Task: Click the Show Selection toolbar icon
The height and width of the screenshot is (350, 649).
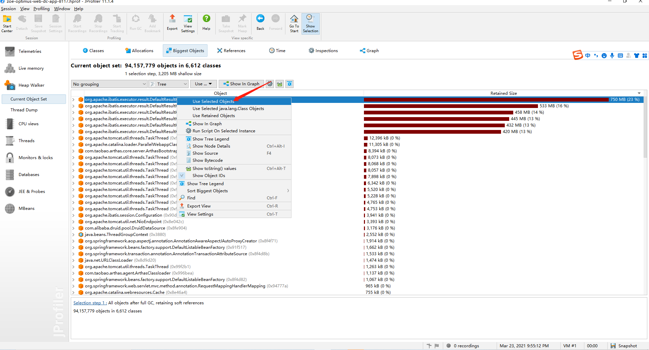Action: coord(310,23)
